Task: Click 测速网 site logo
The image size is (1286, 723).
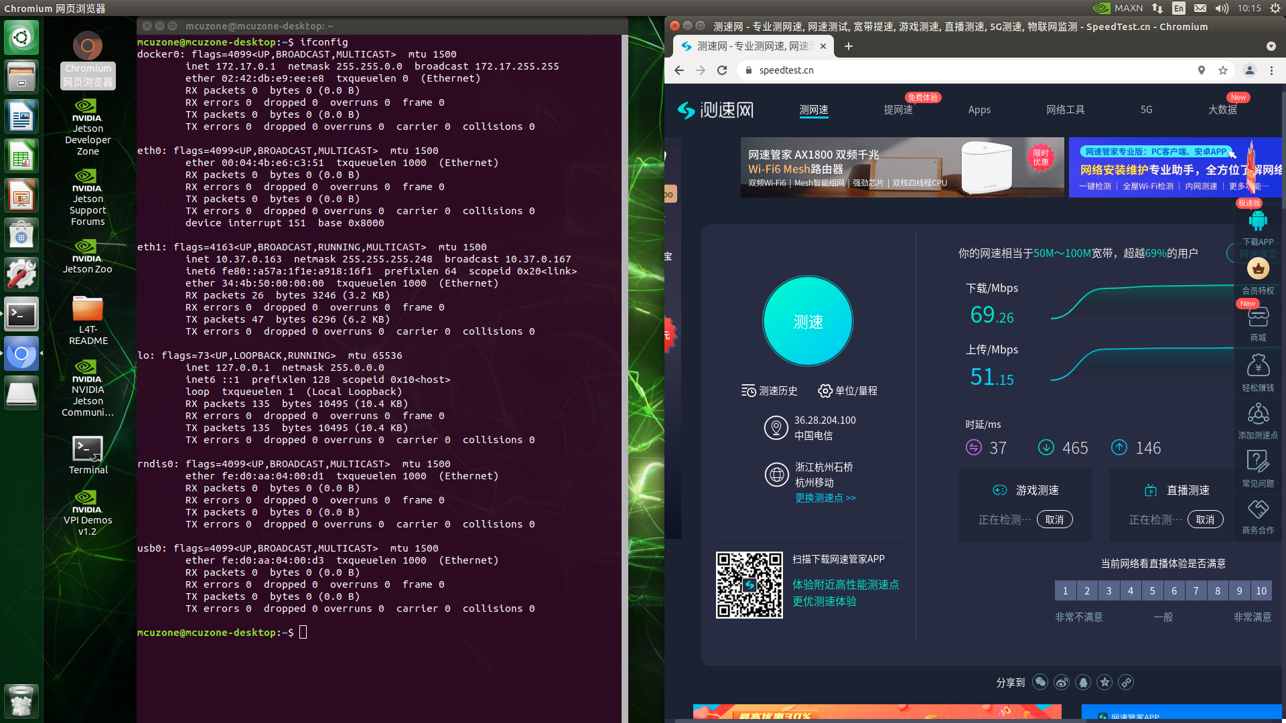Action: click(715, 110)
